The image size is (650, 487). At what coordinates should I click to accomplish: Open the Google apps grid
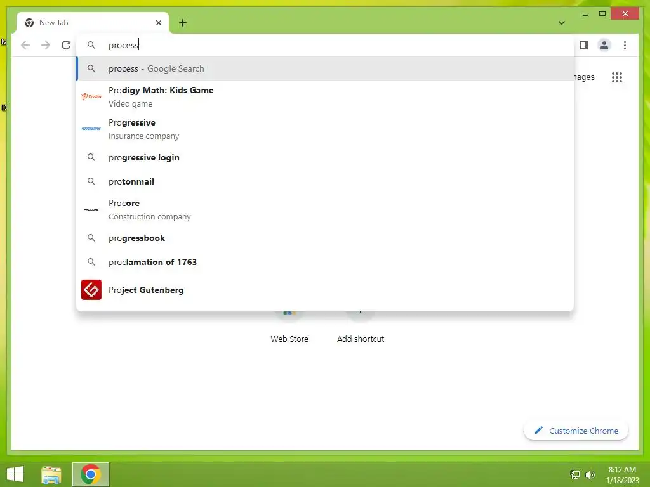[617, 77]
